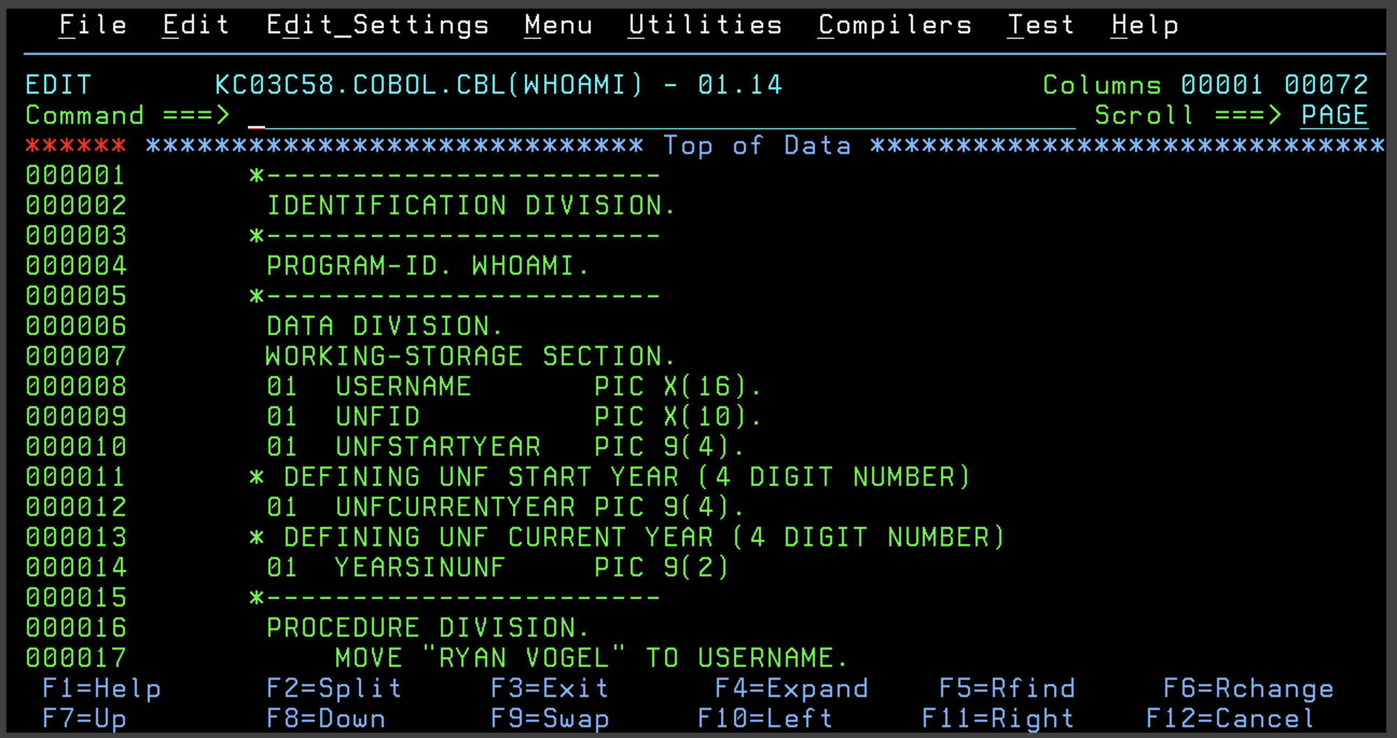Image resolution: width=1397 pixels, height=738 pixels.
Task: Open the File menu
Action: pos(92,25)
